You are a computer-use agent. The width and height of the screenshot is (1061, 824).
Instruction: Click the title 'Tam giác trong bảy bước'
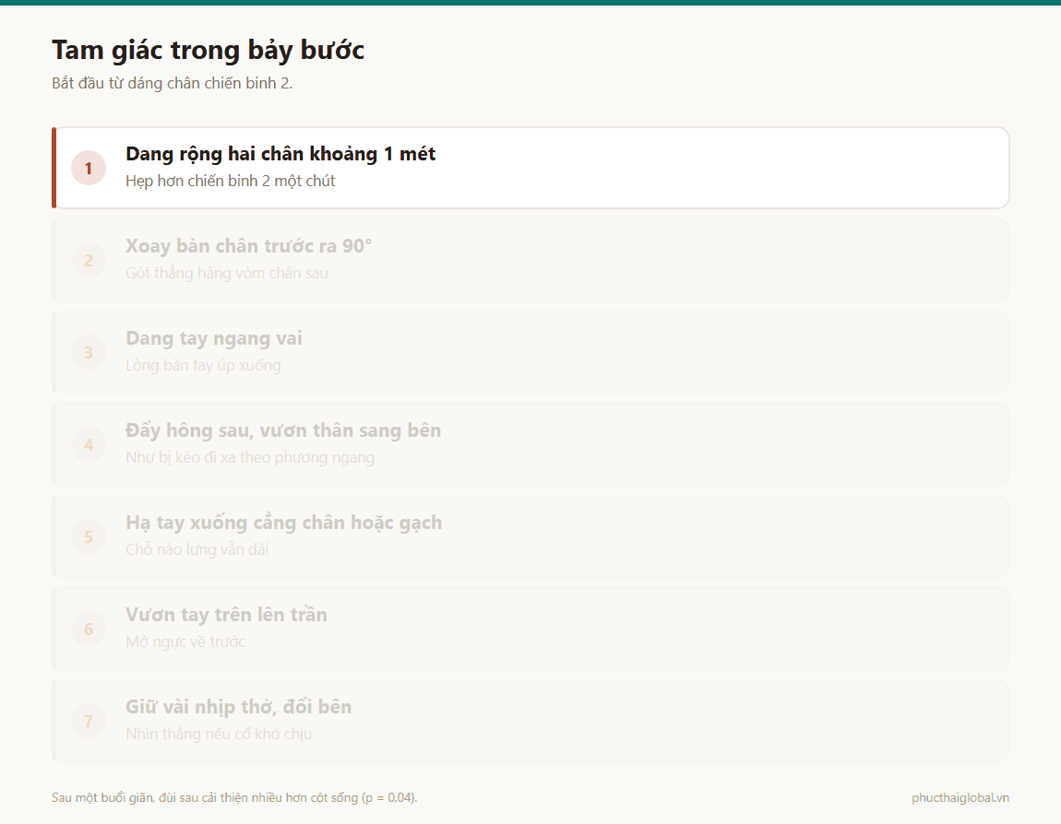[x=209, y=50]
